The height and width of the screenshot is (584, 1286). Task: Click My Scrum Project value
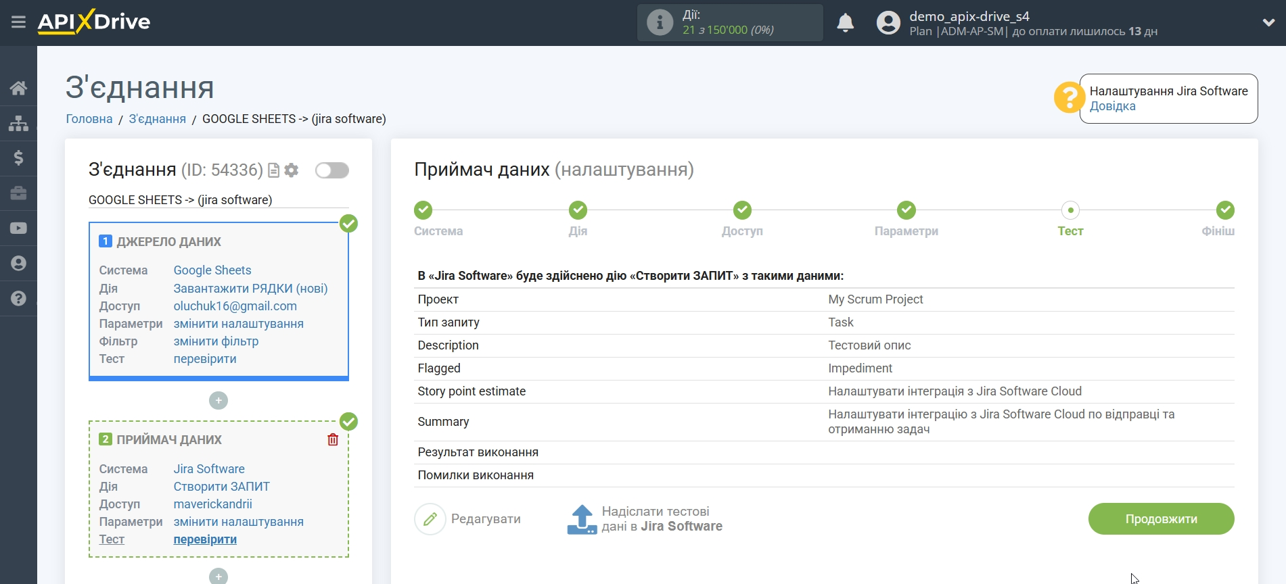point(875,299)
